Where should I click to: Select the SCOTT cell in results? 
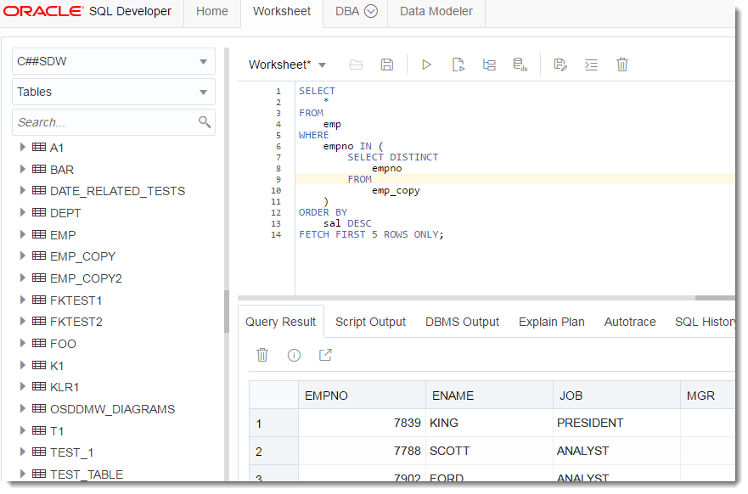coord(489,451)
